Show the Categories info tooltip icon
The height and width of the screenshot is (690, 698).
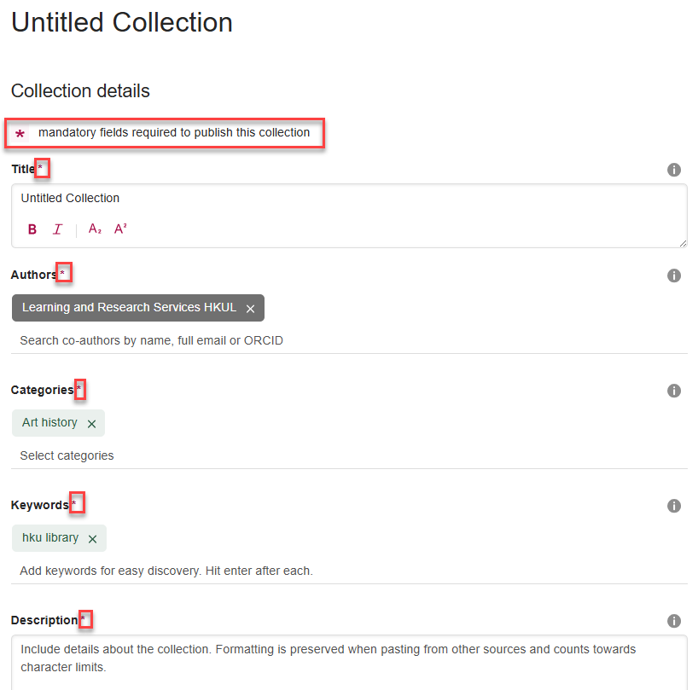[673, 391]
